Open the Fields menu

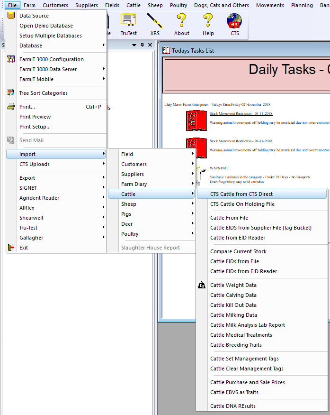112,5
